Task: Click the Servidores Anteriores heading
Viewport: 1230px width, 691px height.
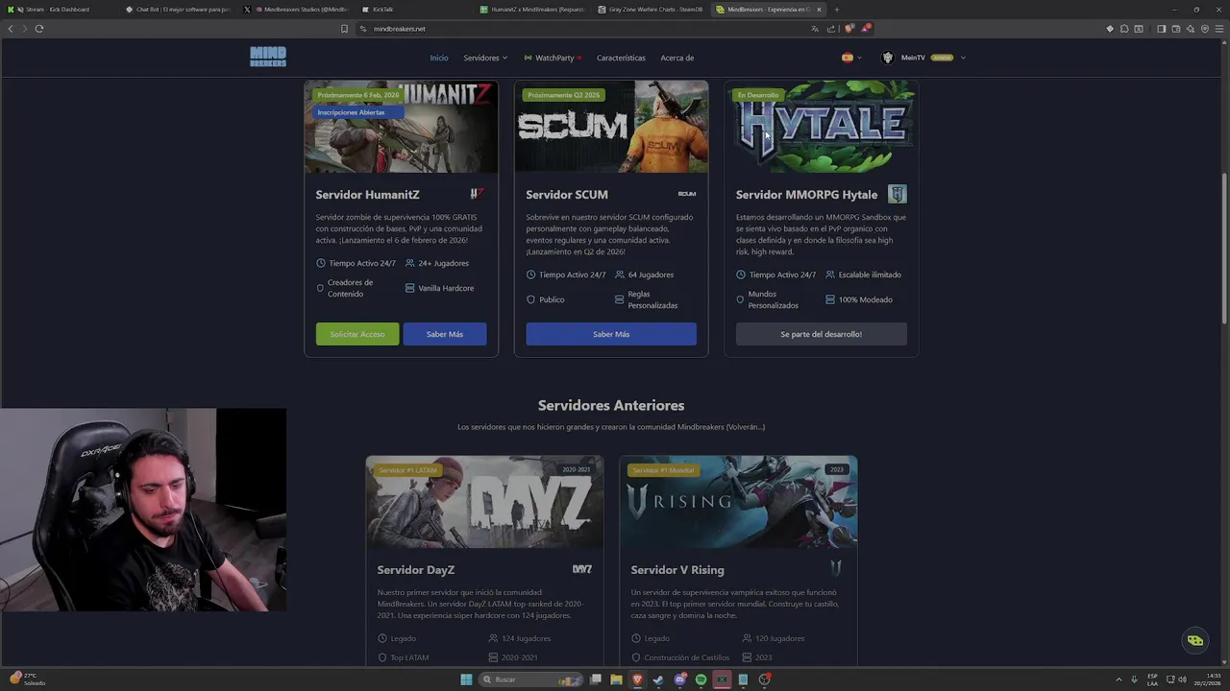Action: (x=611, y=406)
